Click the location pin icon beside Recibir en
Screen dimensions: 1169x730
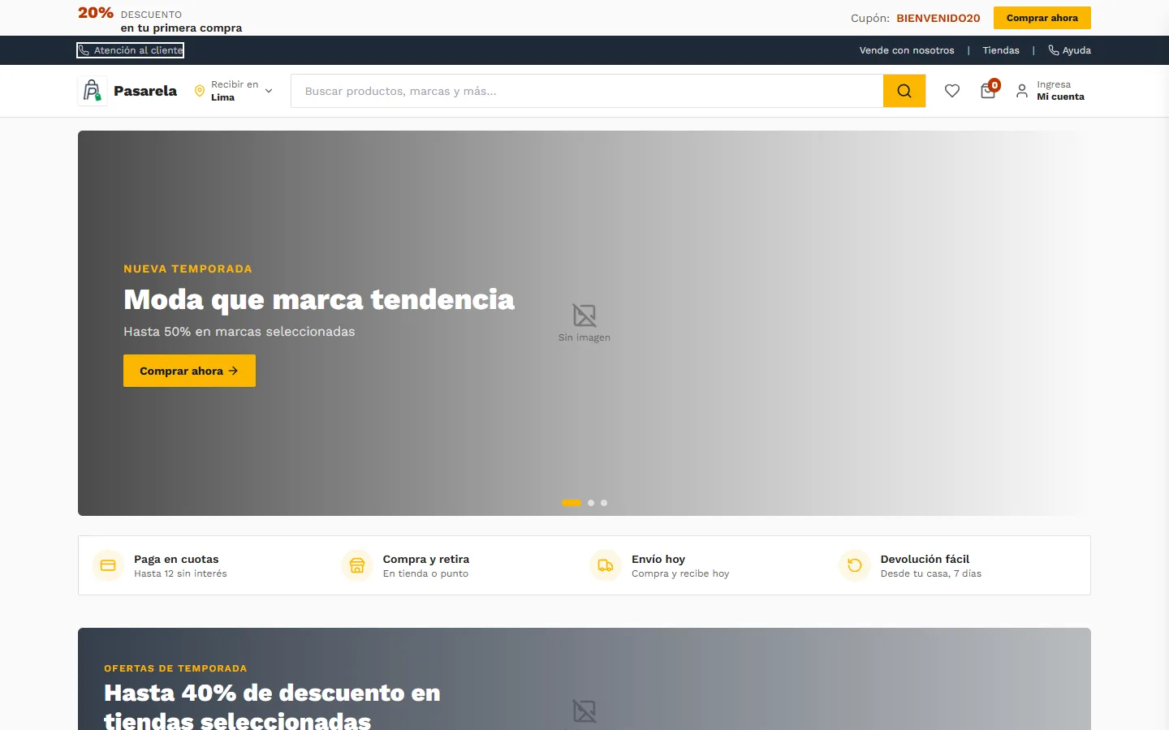click(200, 91)
